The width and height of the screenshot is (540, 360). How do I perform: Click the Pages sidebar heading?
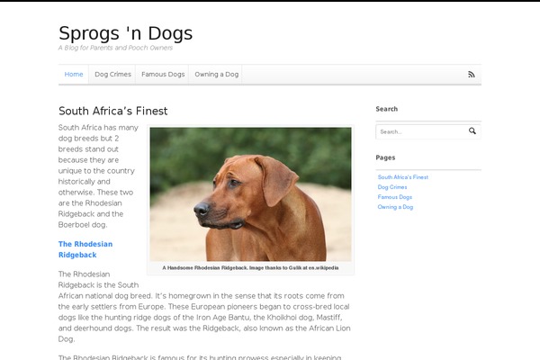click(x=385, y=157)
